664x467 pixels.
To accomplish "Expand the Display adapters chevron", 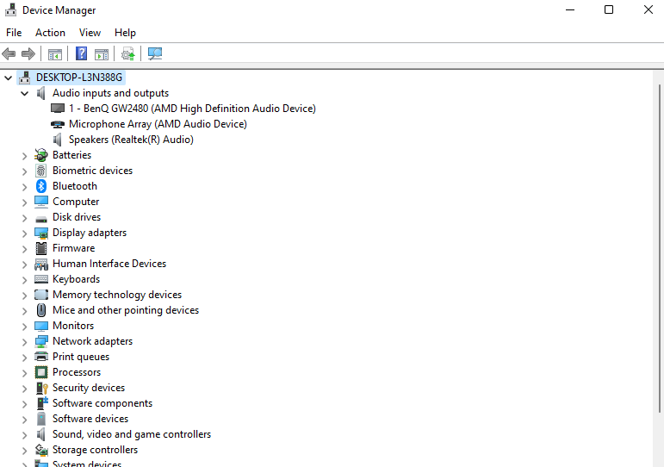I will [25, 233].
